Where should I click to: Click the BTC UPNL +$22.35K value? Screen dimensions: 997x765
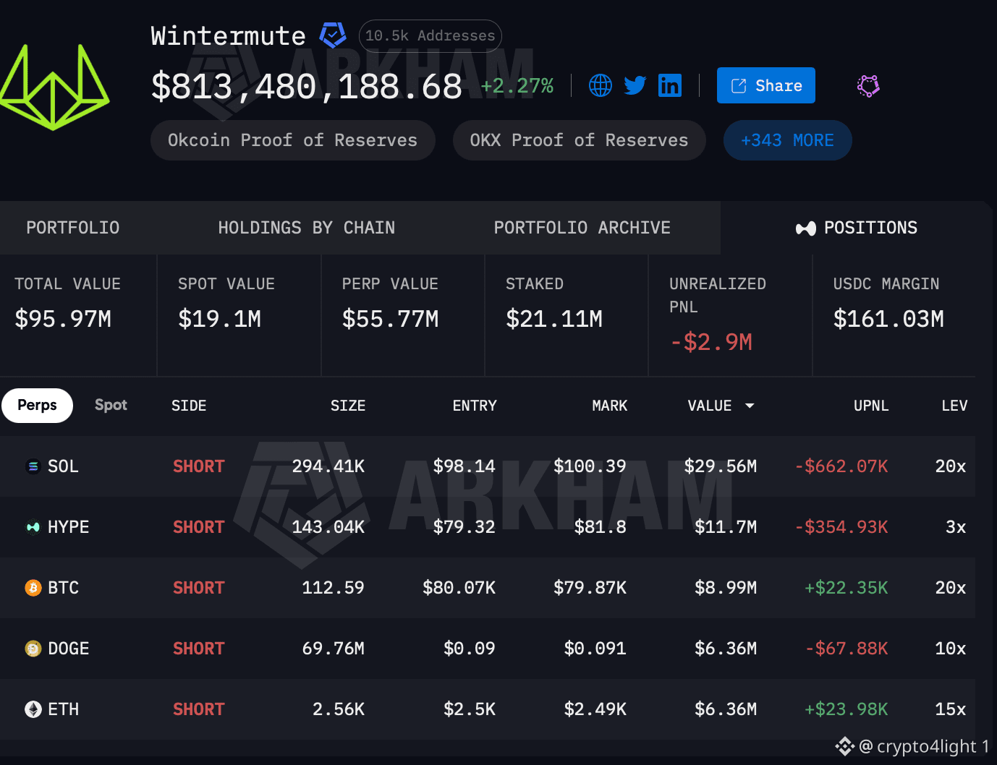pyautogui.click(x=847, y=588)
